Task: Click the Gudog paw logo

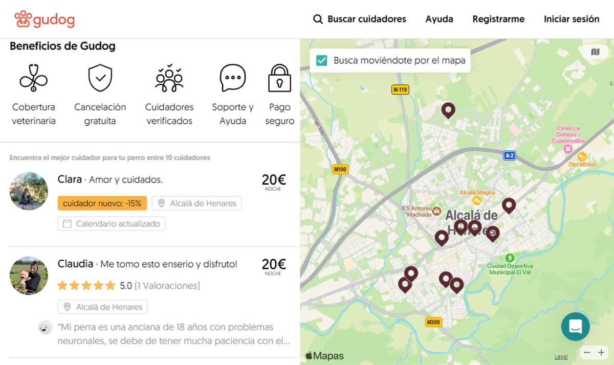Action: coord(23,19)
